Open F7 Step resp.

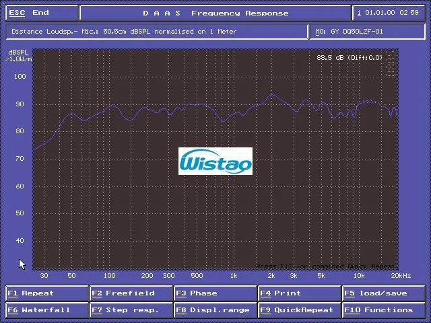131,310
